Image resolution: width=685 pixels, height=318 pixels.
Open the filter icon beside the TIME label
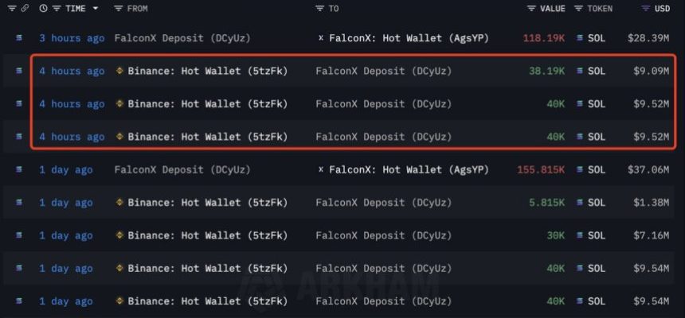57,8
